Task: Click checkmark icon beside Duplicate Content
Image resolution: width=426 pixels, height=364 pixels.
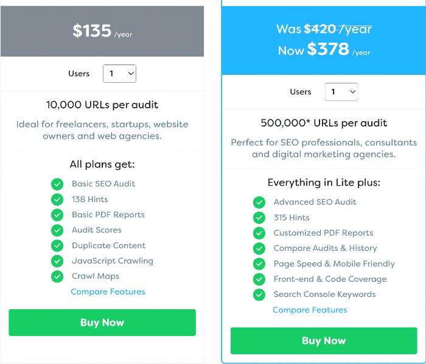Action: [x=57, y=245]
